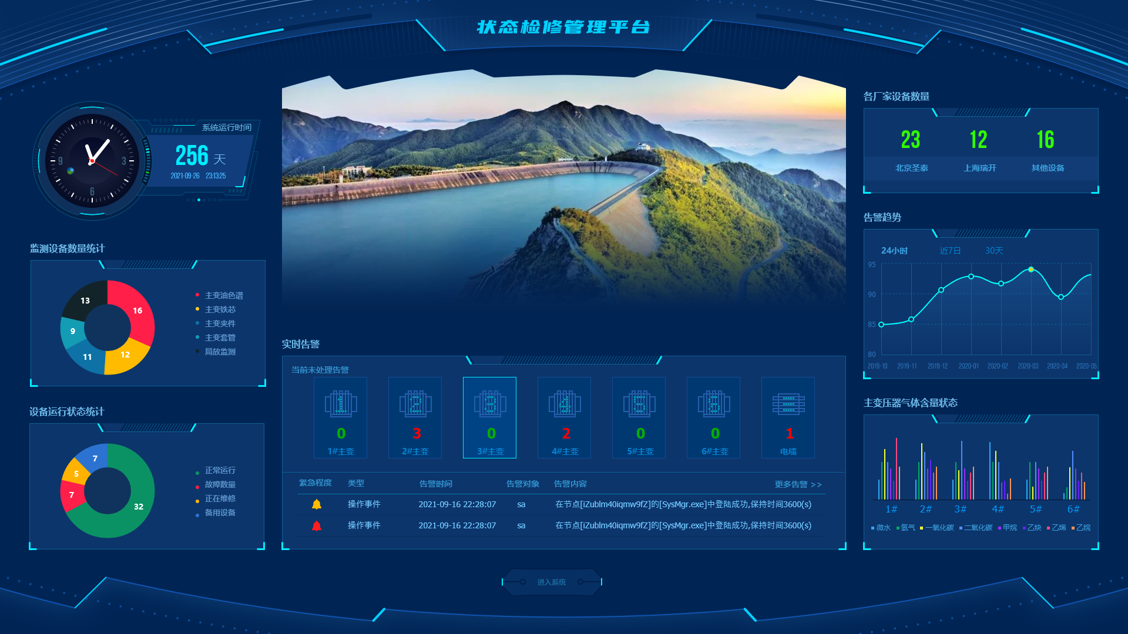Click the 2020-03 trend chart axis label

[x=1028, y=366]
